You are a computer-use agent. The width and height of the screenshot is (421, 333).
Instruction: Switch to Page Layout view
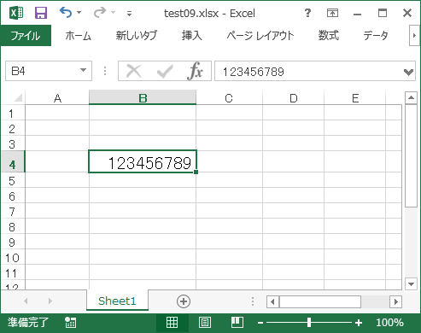(205, 323)
